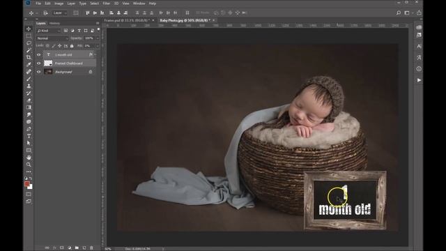This screenshot has width=446, height=251.
Task: Open the Normal blend mode dropdown
Action: [53, 38]
